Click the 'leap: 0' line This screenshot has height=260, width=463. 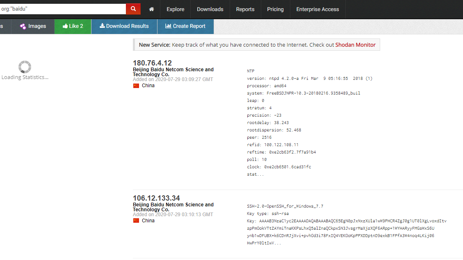(x=256, y=101)
